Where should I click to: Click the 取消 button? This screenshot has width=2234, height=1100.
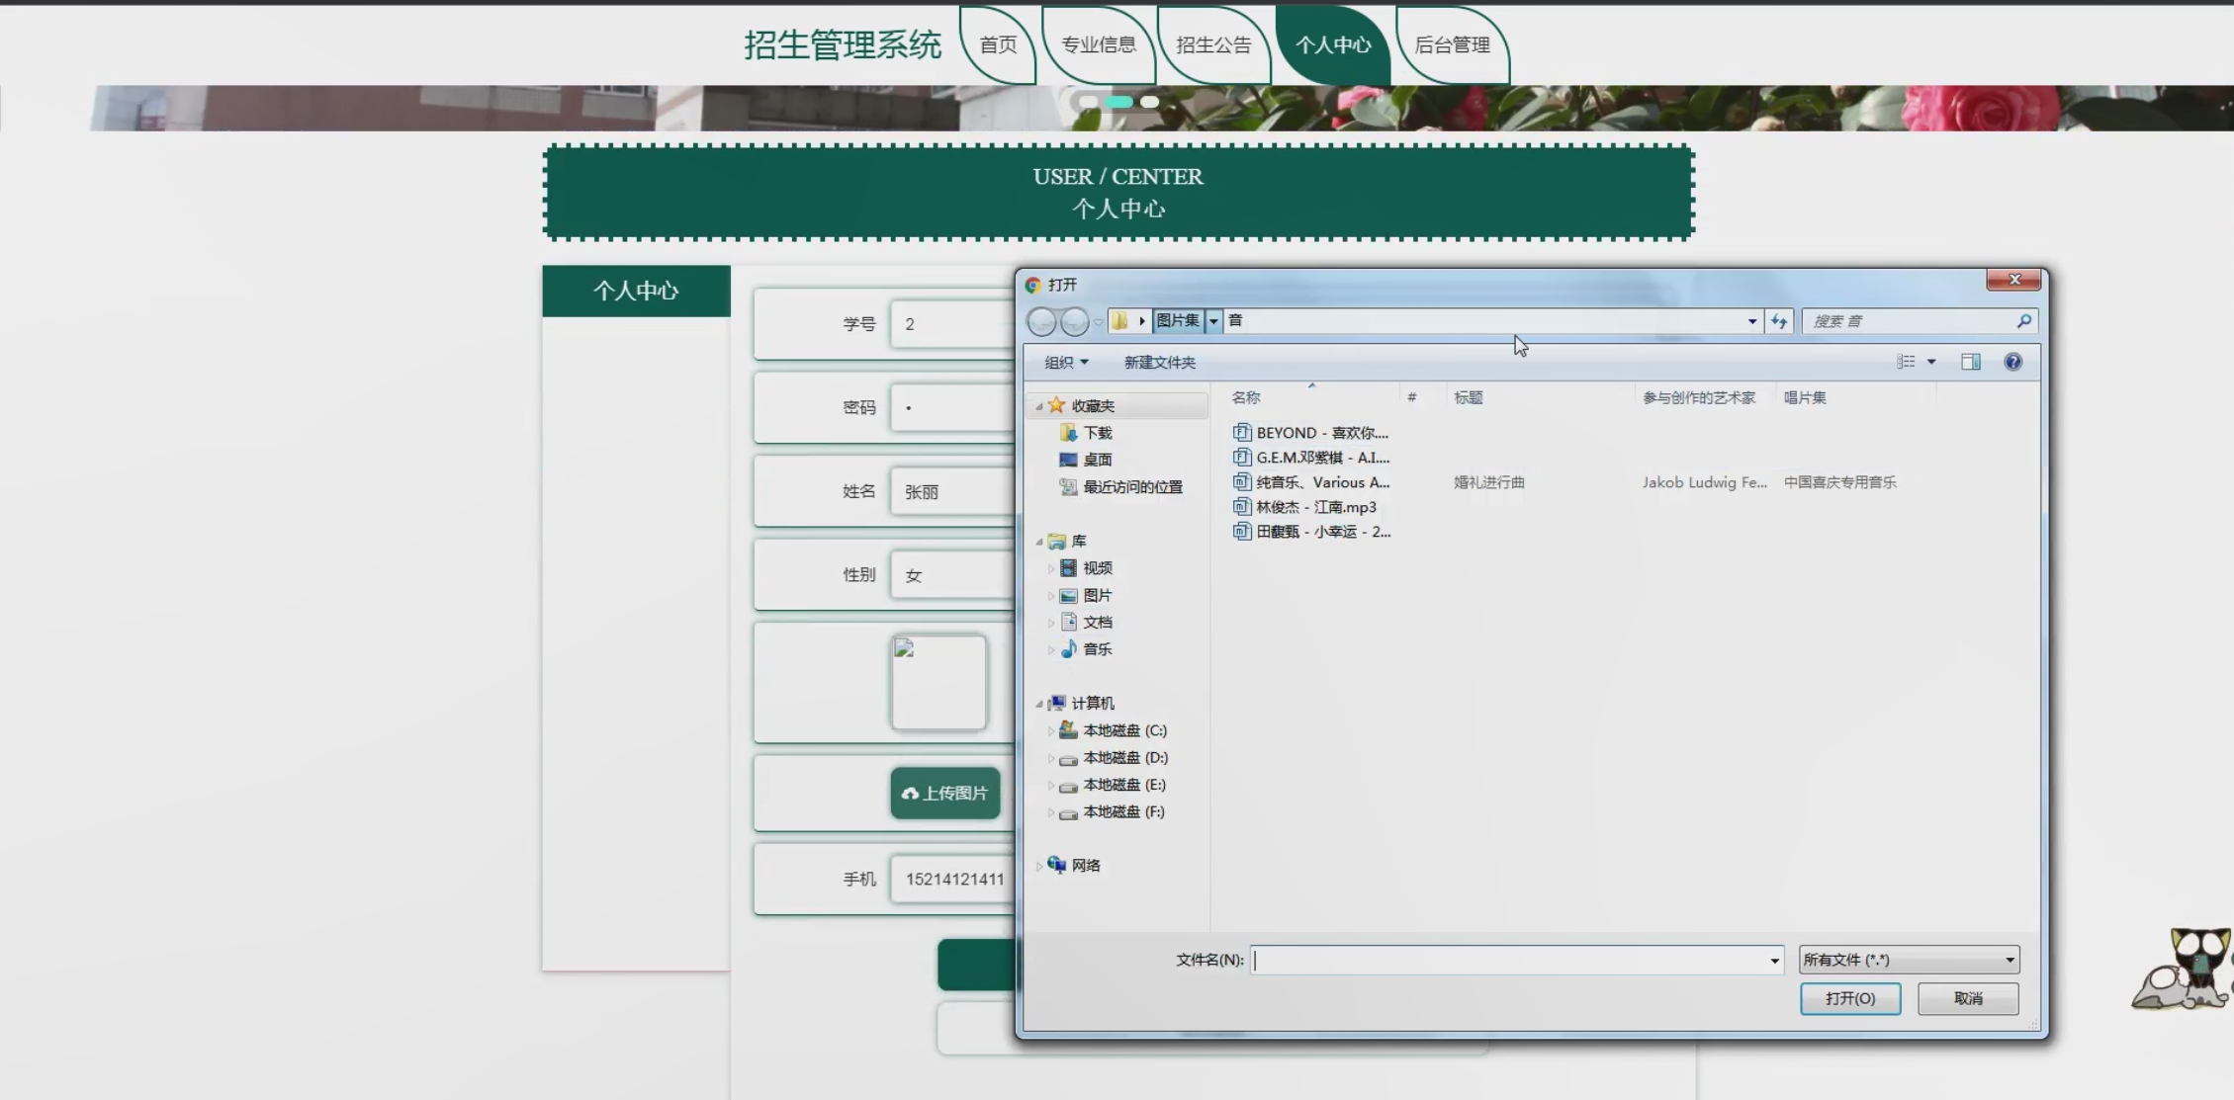(x=1967, y=998)
